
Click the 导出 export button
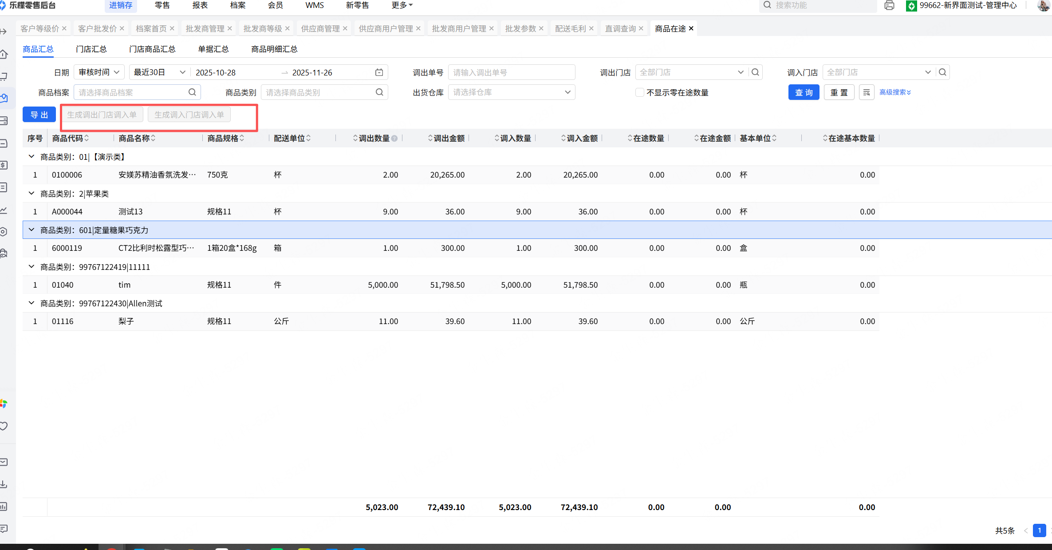[x=39, y=115]
